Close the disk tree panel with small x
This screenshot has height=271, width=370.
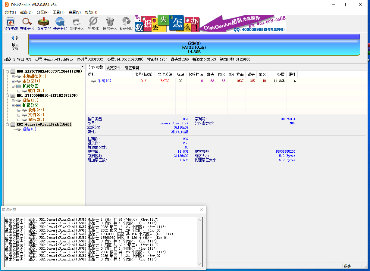click(83, 66)
